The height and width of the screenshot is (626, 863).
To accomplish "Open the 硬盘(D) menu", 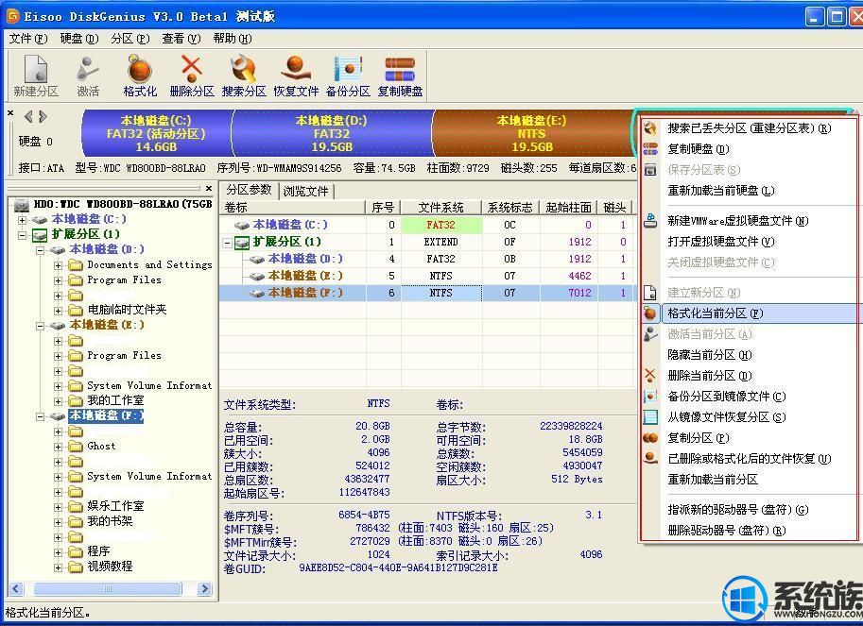I will coord(79,39).
